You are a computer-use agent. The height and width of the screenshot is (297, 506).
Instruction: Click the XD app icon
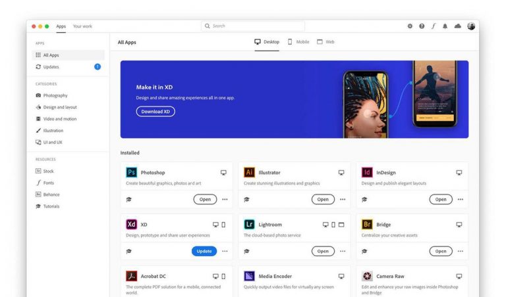[131, 224]
